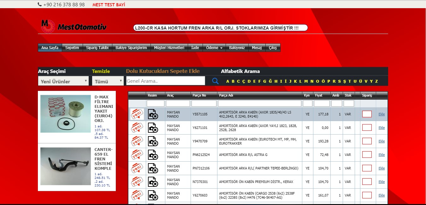
Task: Click the phone icon beside the number
Action: click(39, 4)
